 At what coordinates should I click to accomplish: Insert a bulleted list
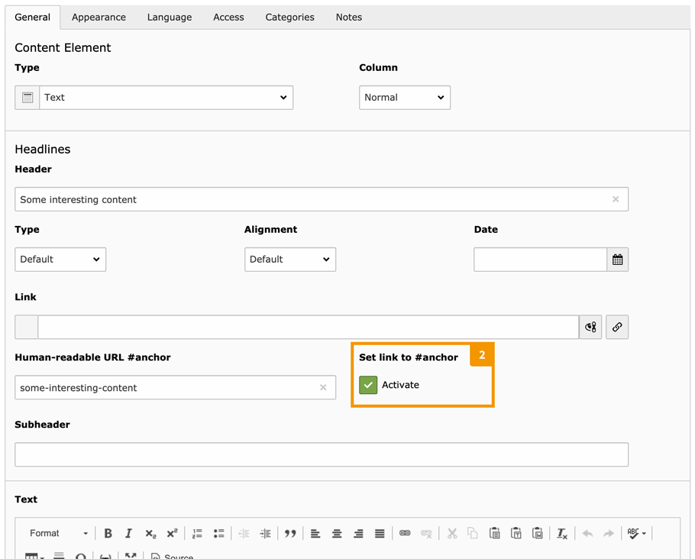(218, 533)
